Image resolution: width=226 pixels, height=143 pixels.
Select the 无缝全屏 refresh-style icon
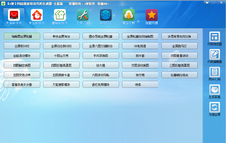click(214, 107)
